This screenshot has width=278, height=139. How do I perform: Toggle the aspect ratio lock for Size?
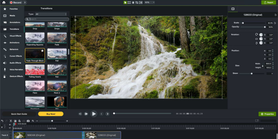263,65
